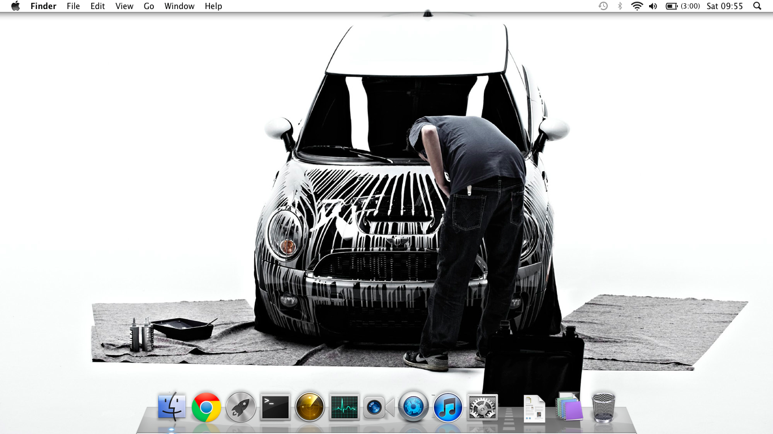This screenshot has width=773, height=434.
Task: Launch iTunes from the dock
Action: tap(448, 407)
